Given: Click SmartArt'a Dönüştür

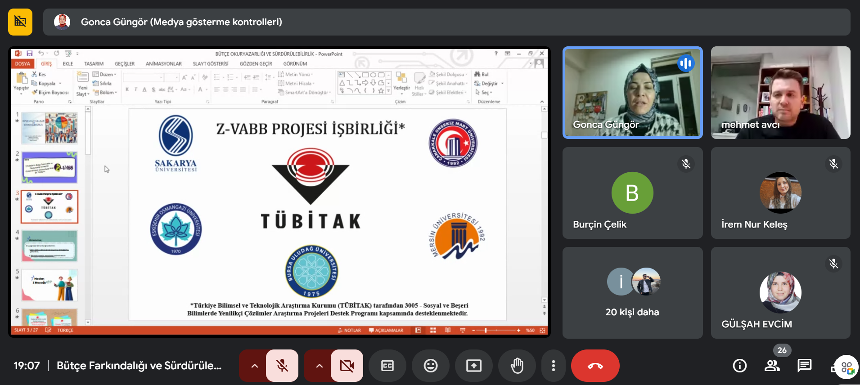Looking at the screenshot, I should pos(305,92).
